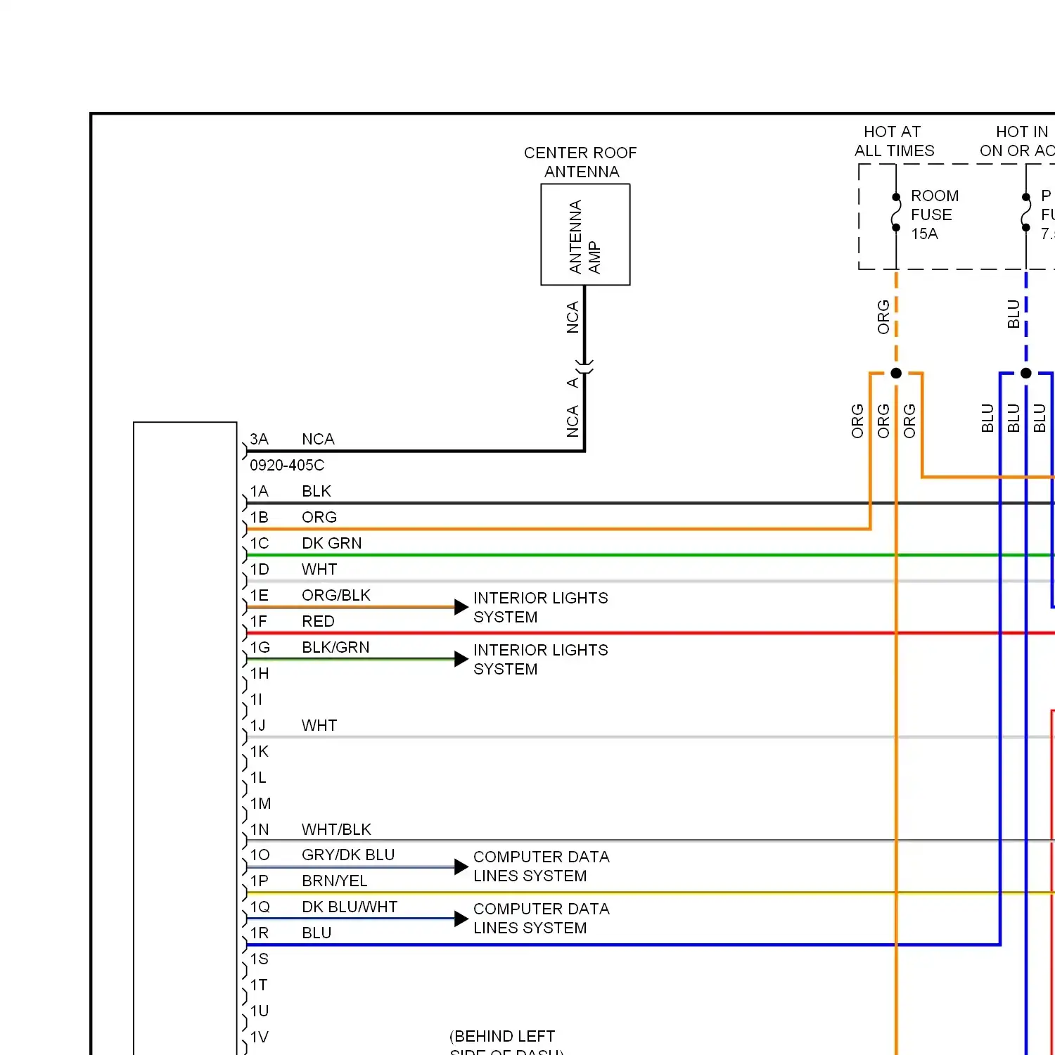Select pin label 1J

click(x=258, y=726)
